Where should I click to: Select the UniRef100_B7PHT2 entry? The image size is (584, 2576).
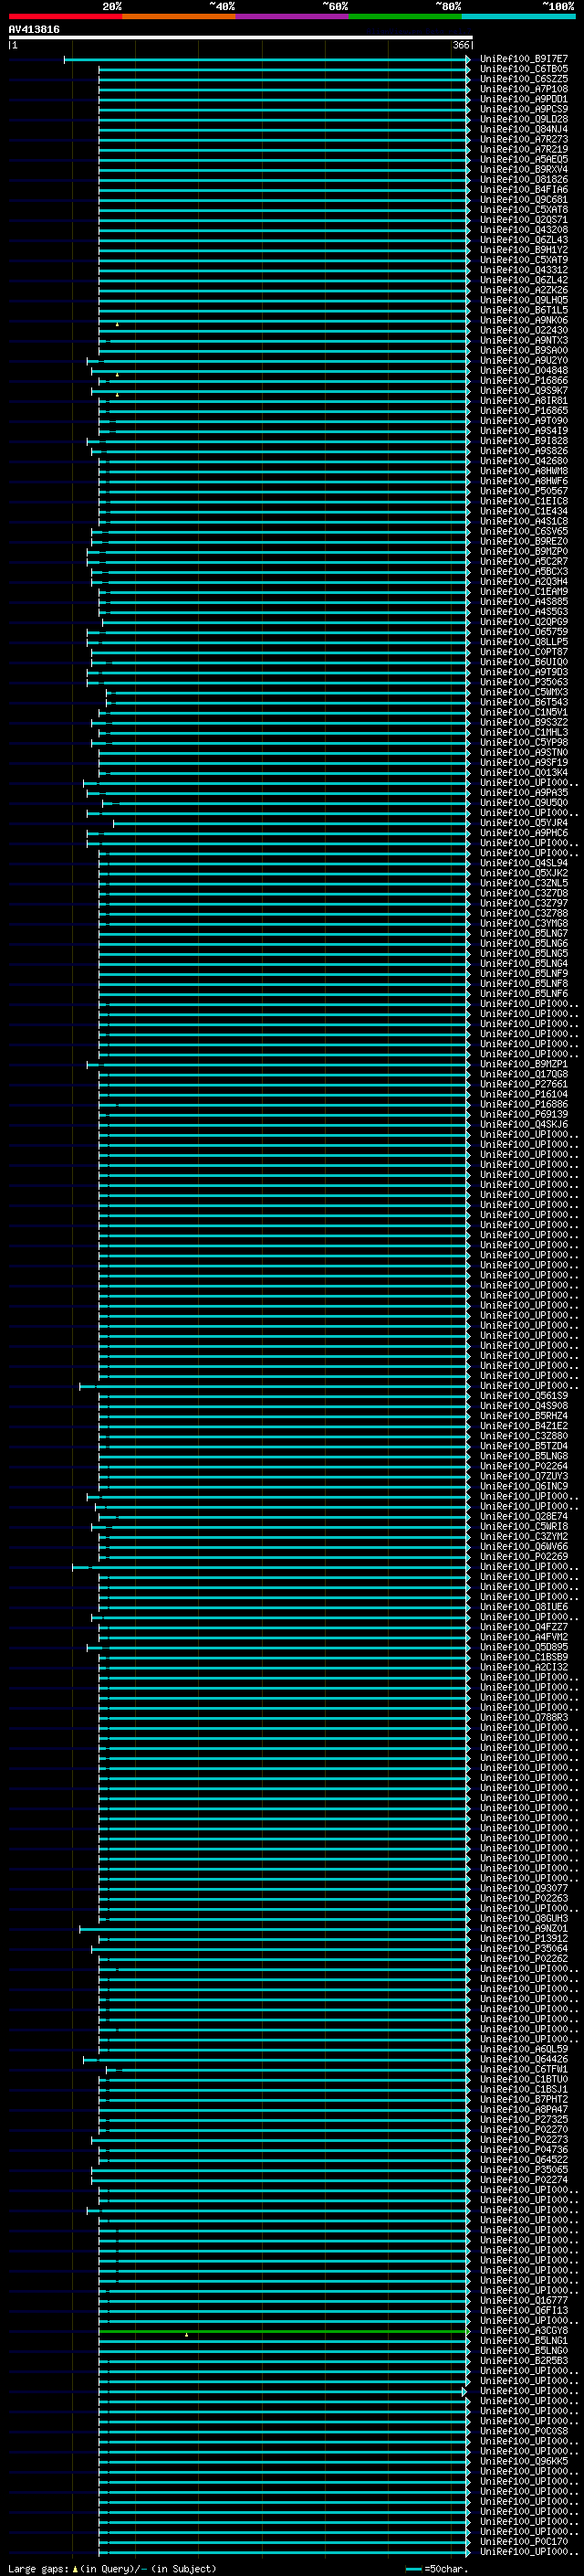pos(523,2100)
